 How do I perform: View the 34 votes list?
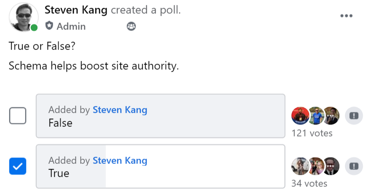tap(309, 184)
